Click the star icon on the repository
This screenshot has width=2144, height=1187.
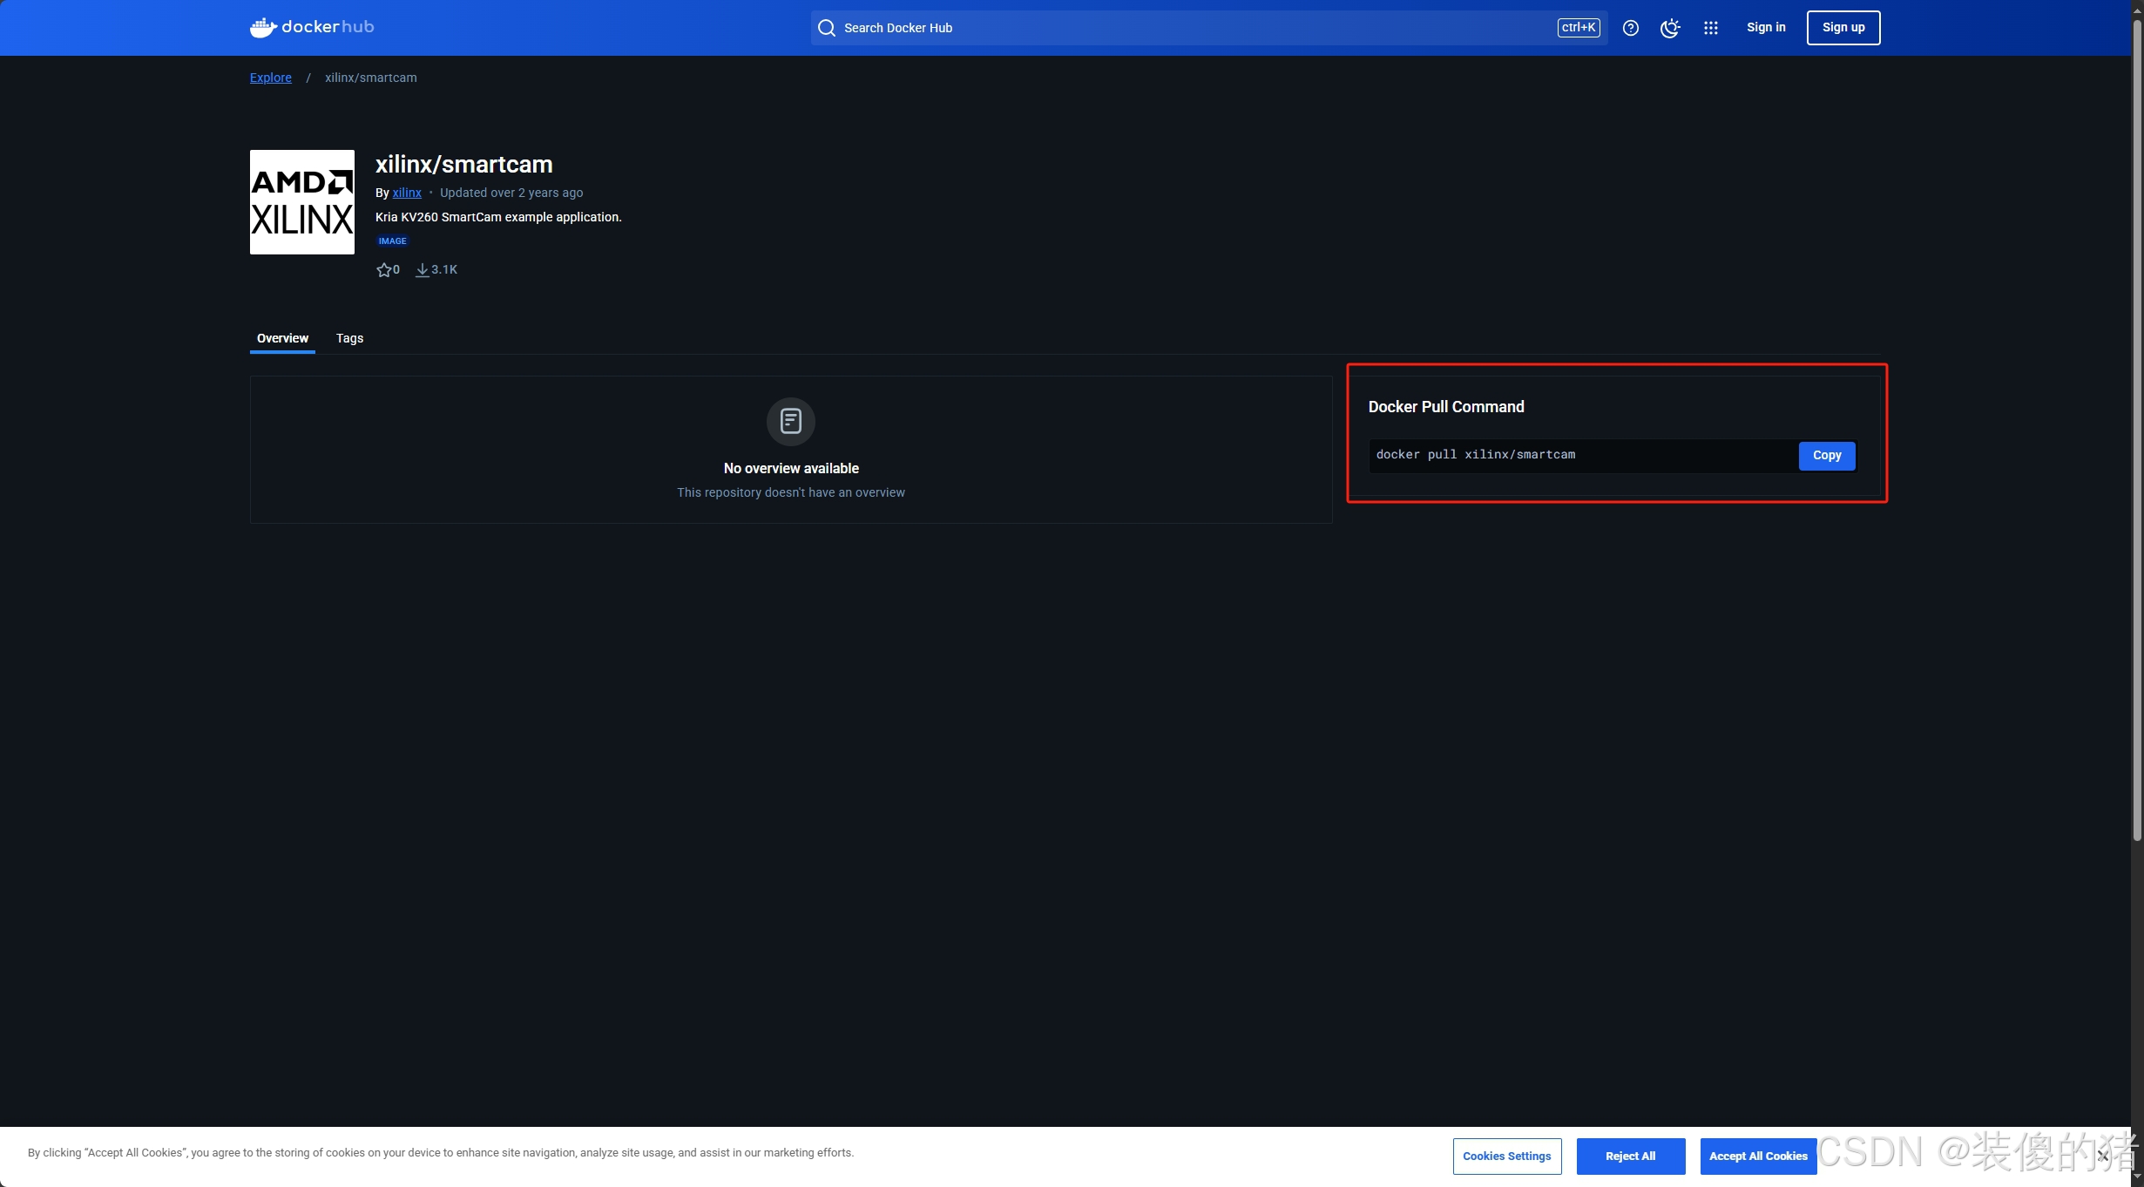383,270
